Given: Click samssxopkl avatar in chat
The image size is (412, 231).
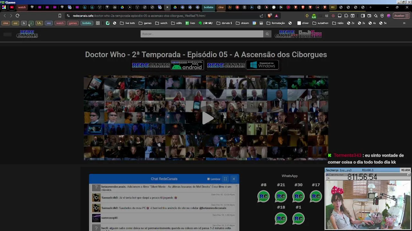Looking at the screenshot, I should click(x=96, y=218).
